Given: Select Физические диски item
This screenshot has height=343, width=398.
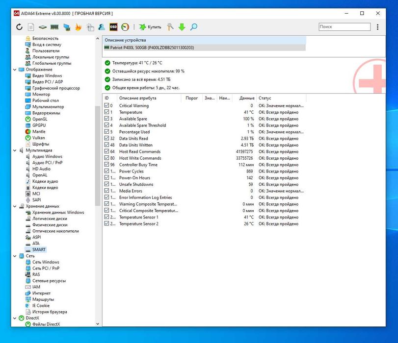Looking at the screenshot, I should click(50, 224).
